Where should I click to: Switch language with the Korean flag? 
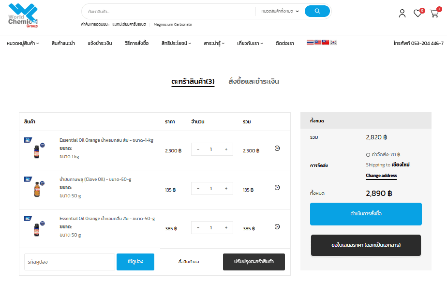[x=333, y=43]
